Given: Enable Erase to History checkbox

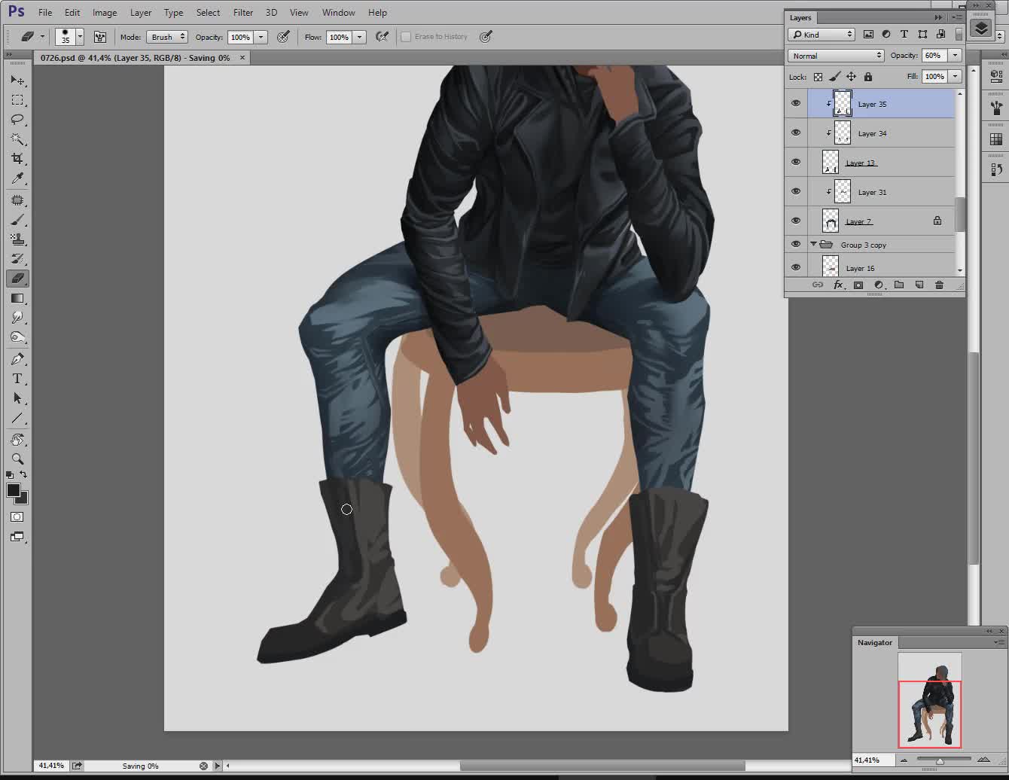Looking at the screenshot, I should [406, 37].
